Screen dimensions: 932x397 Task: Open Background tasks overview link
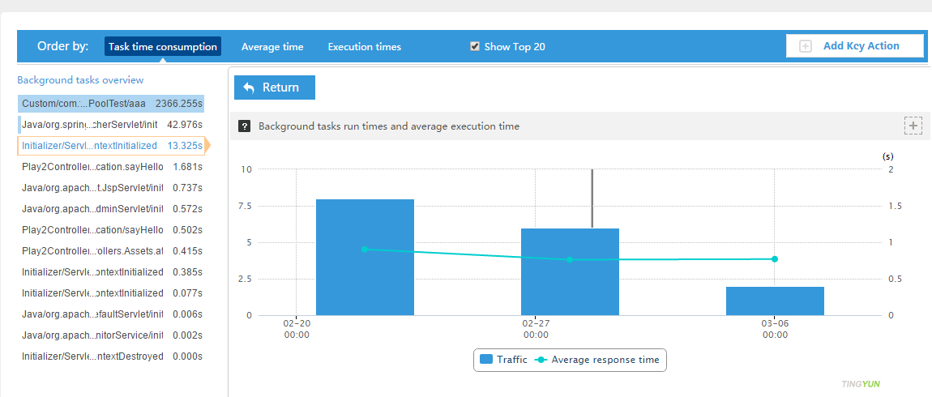click(80, 80)
